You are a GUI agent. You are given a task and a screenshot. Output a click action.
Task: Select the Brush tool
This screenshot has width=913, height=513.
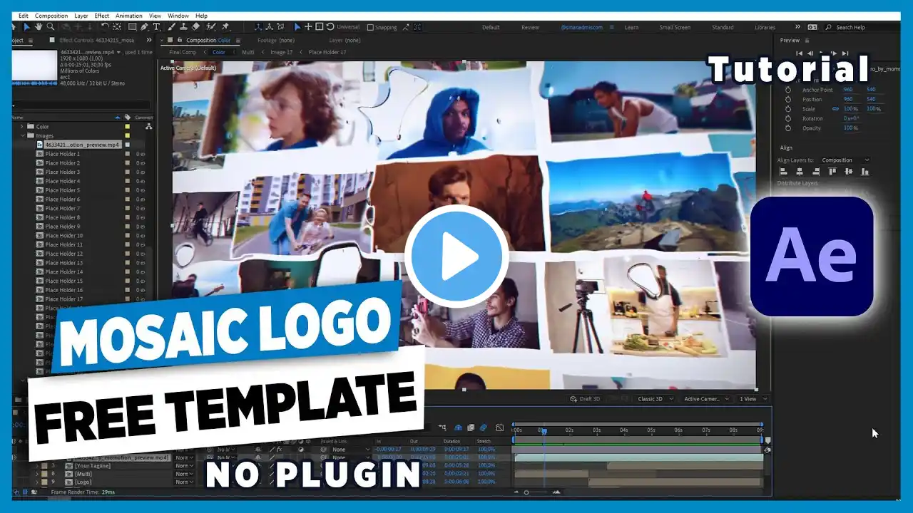coord(173,27)
